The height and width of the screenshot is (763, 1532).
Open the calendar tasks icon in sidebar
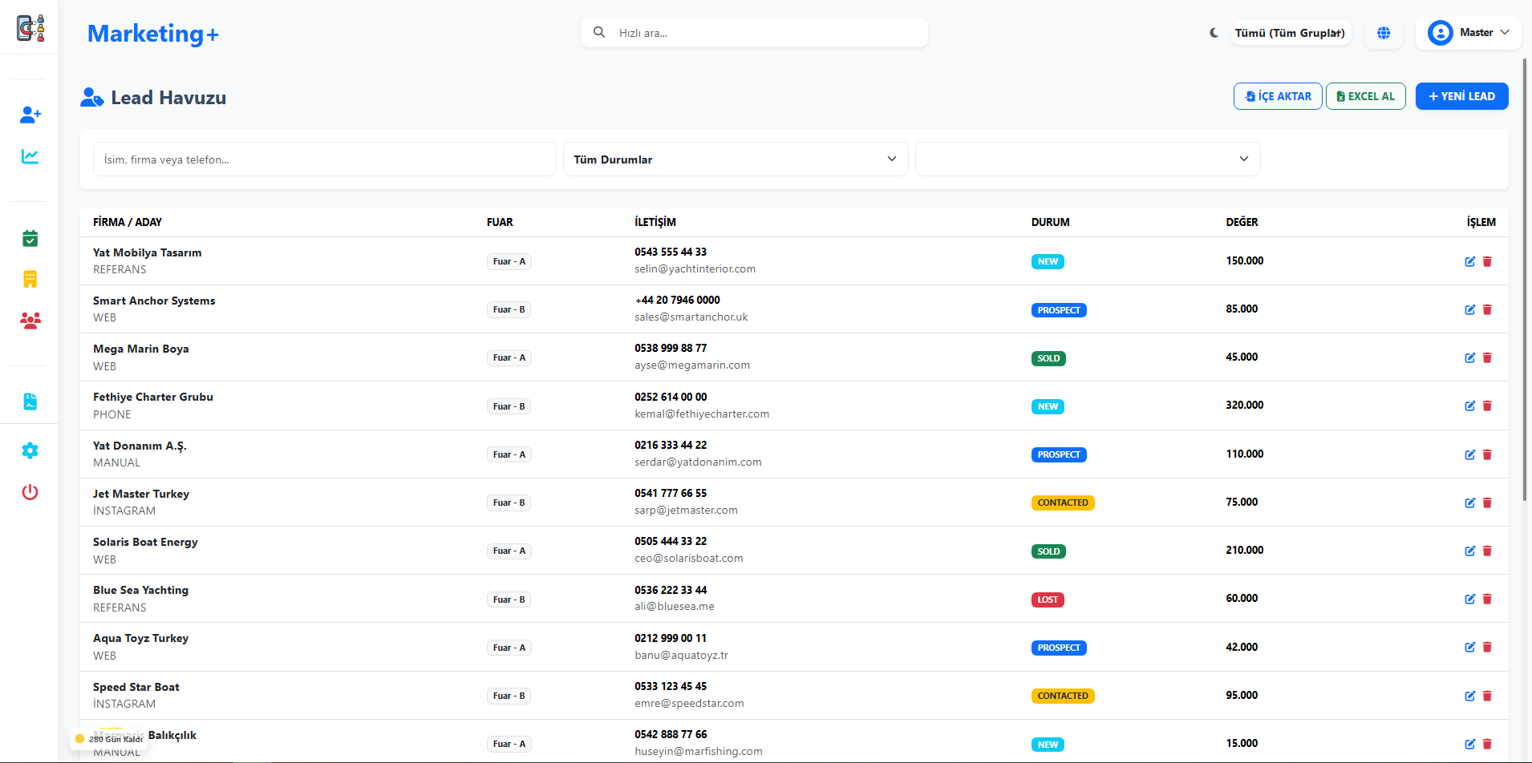point(30,238)
